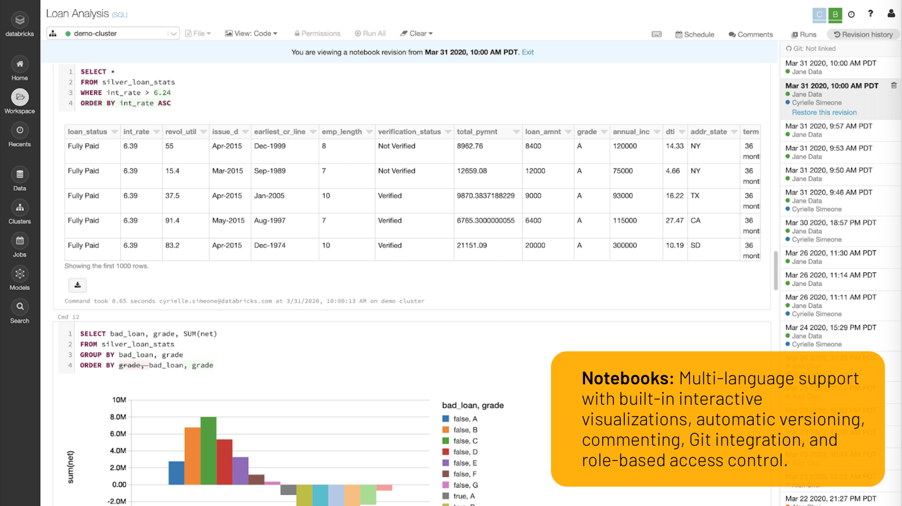Open the Clear dropdown menu
The width and height of the screenshot is (902, 506).
[416, 34]
